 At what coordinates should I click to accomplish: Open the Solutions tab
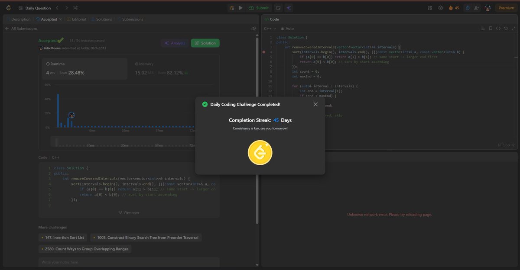point(101,19)
